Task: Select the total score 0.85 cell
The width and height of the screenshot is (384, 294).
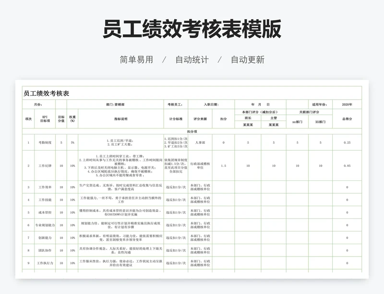Action: pyautogui.click(x=347, y=166)
